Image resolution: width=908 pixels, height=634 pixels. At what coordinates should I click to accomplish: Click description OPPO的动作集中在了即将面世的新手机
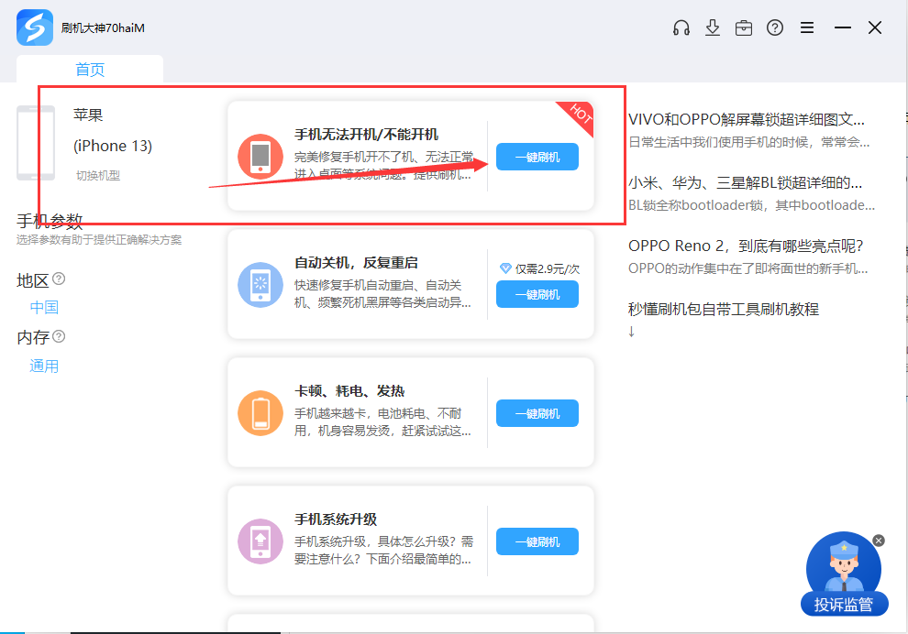[x=748, y=268]
